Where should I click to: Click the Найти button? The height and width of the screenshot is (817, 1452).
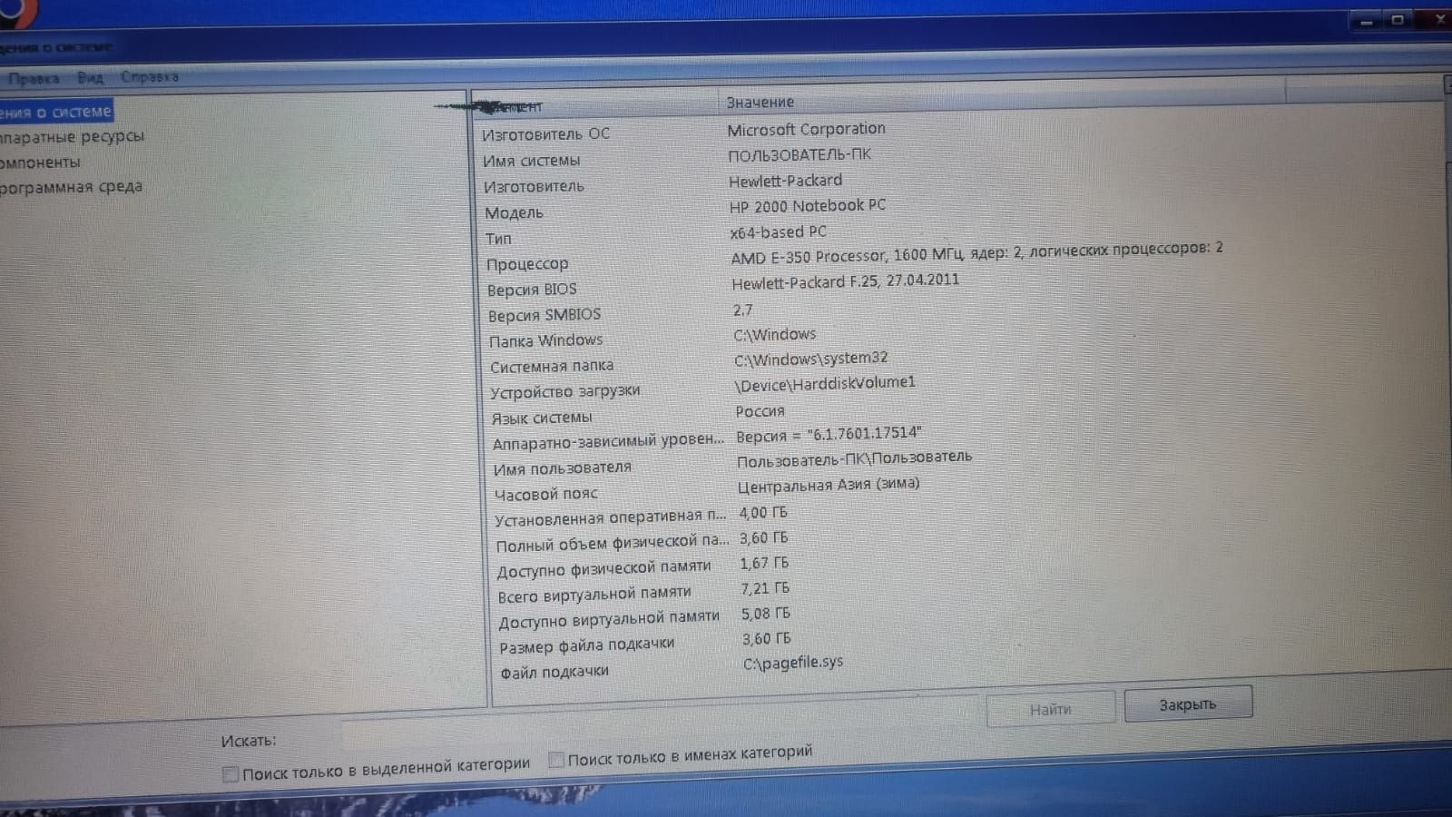(x=1051, y=709)
